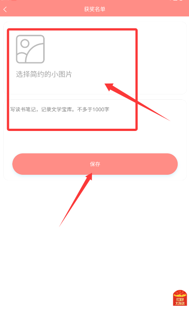Click the 记录文学宝库 placeholder text
189x336 pixels.
tap(57, 109)
